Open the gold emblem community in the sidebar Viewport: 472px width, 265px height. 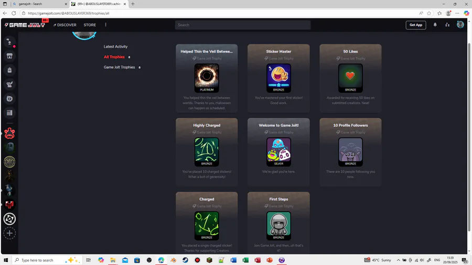pos(9,162)
